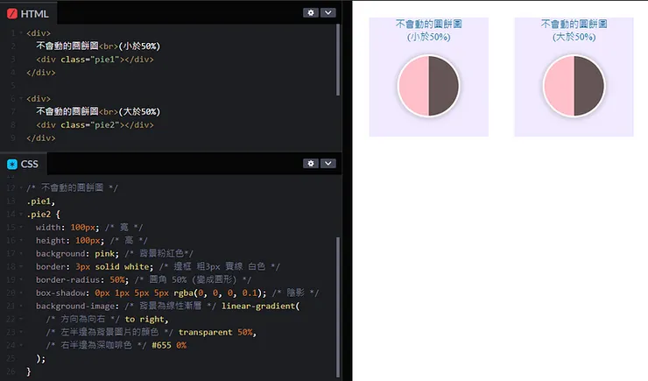Image resolution: width=648 pixels, height=381 pixels.
Task: Select the HTML panel title label
Action: tap(34, 14)
